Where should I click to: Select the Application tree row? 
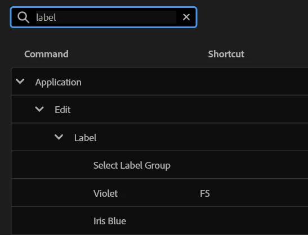160,82
